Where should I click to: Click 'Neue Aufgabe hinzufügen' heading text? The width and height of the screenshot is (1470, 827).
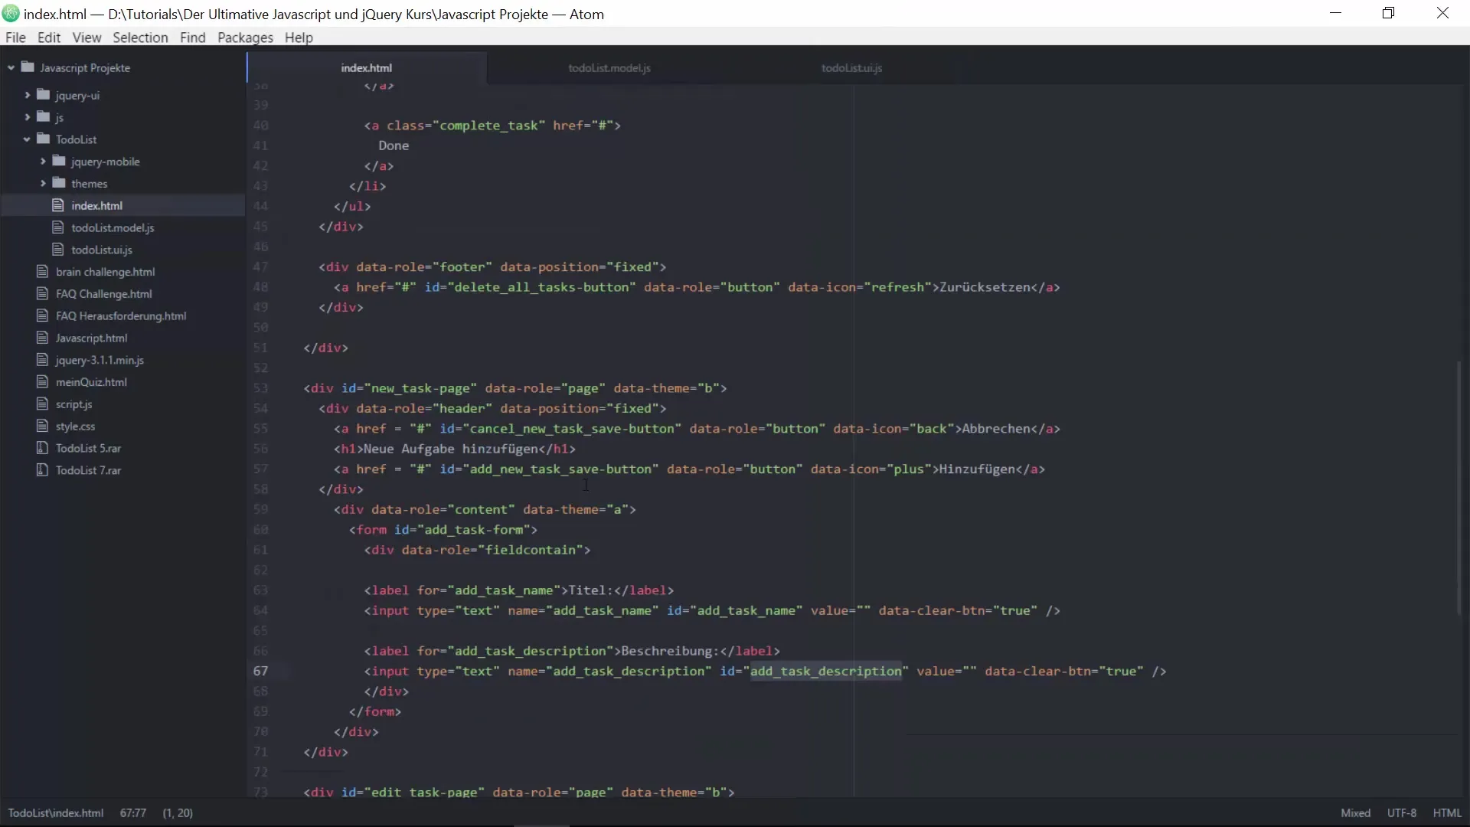(451, 449)
